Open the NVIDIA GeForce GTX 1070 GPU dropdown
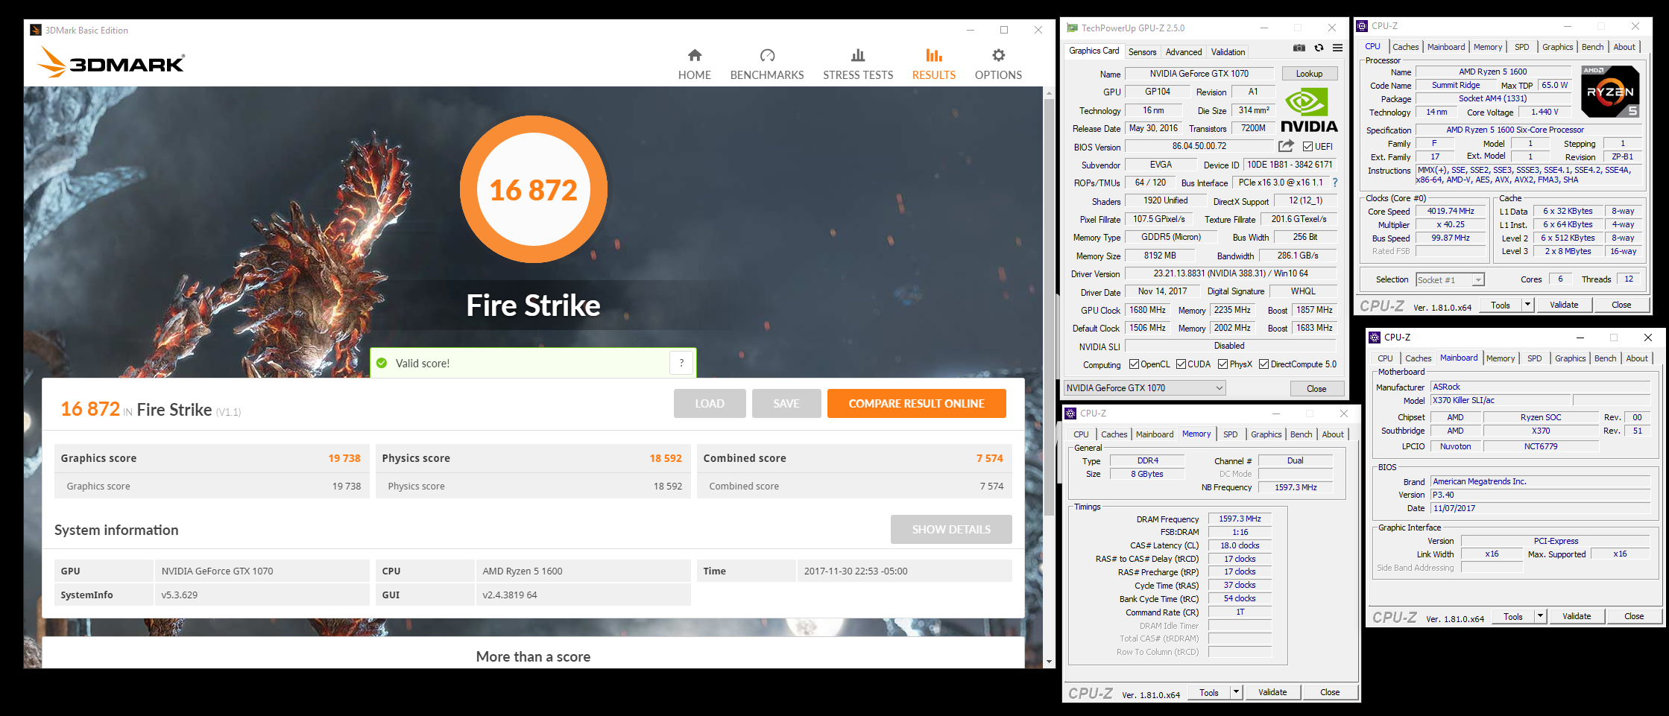 tap(1144, 388)
